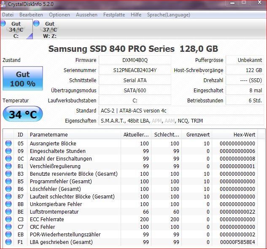Viewport: 267px width, 249px height.
Task: Click the blue status orb on the W: Z: tab
Action: (36, 23)
